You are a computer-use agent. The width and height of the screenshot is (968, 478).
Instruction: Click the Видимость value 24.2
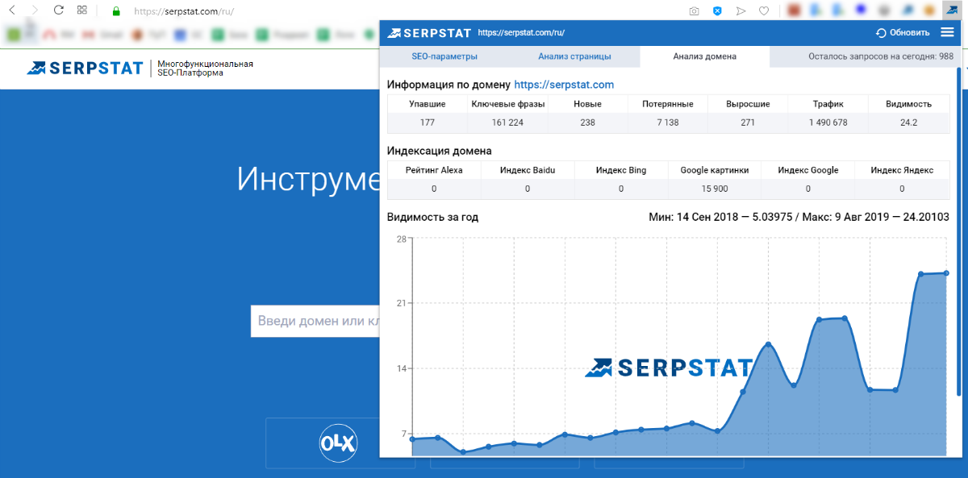coord(908,123)
